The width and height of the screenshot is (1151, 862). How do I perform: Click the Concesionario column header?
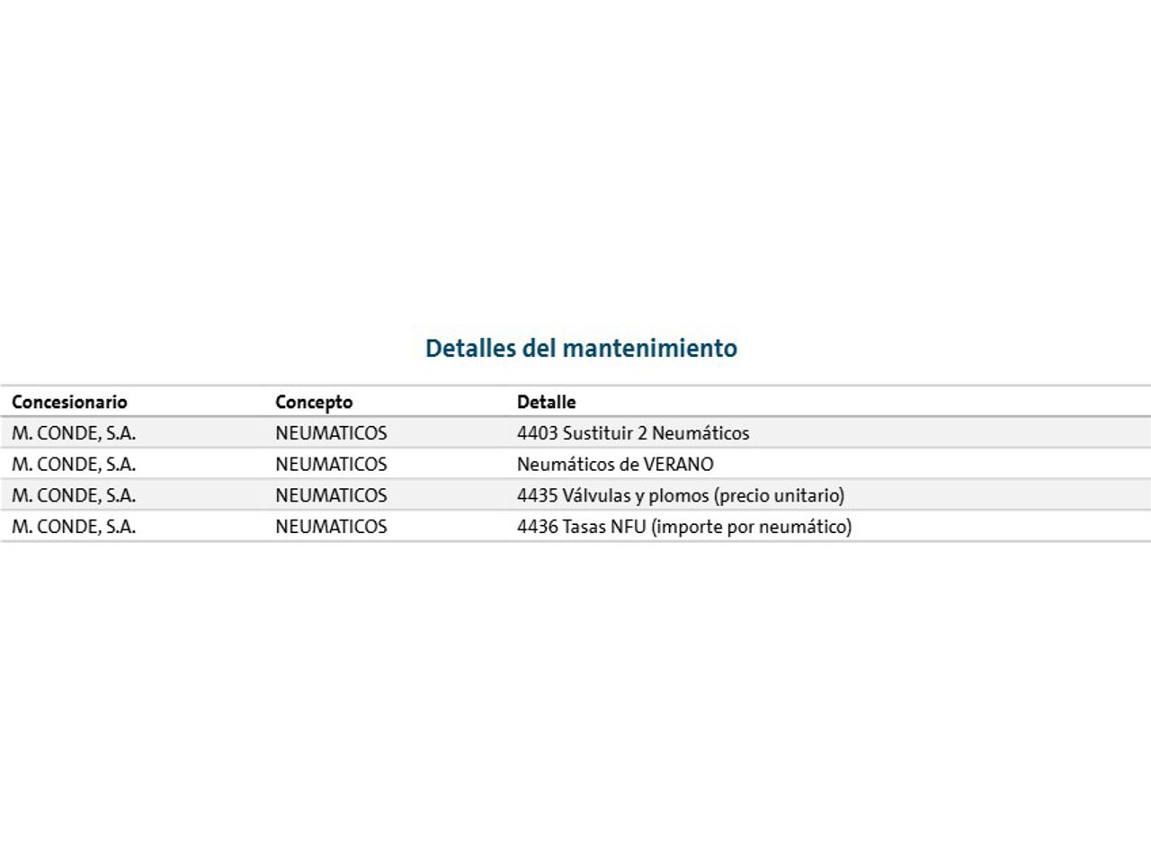[69, 402]
